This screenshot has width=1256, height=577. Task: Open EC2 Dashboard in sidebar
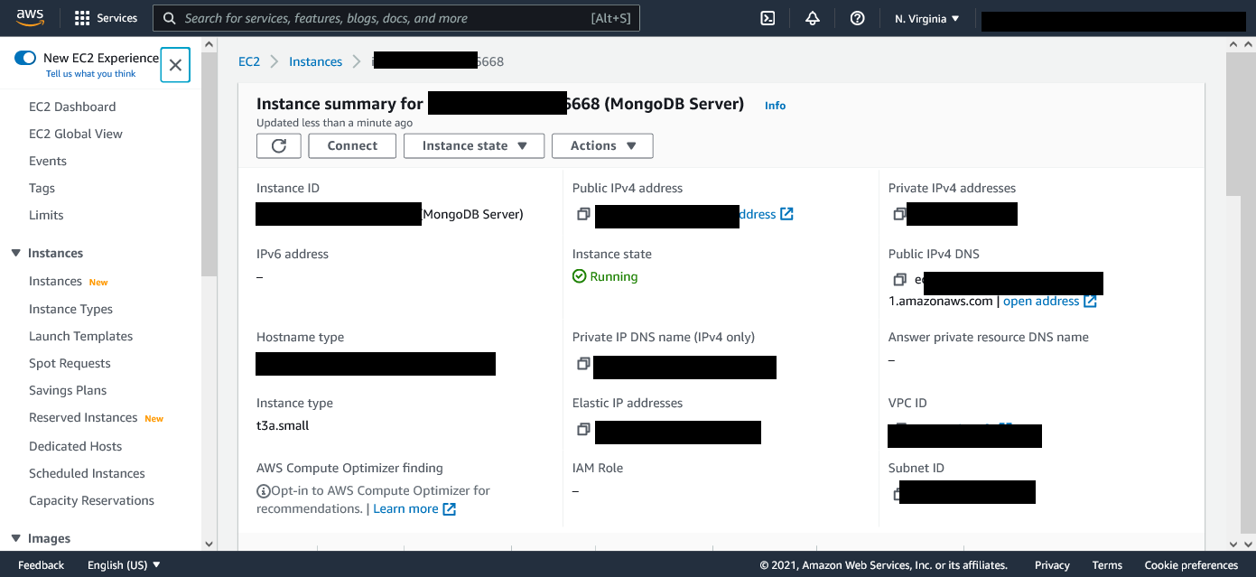pos(72,107)
